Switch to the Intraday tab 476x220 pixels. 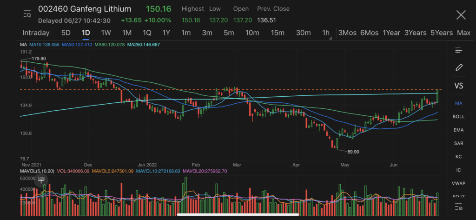click(36, 33)
